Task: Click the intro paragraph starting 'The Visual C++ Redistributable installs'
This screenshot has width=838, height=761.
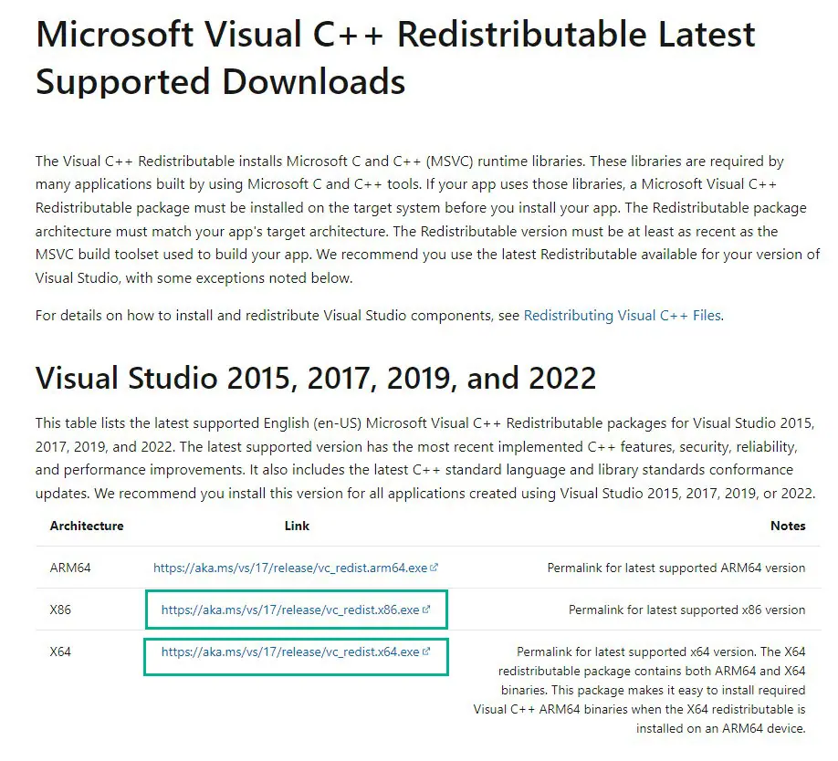Action: 427,220
